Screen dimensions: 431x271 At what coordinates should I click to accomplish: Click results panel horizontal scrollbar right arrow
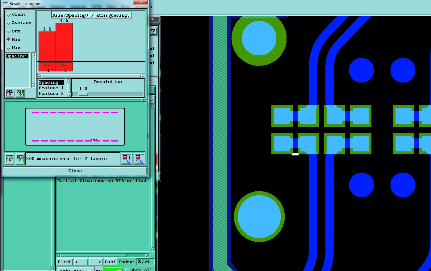[x=147, y=255]
